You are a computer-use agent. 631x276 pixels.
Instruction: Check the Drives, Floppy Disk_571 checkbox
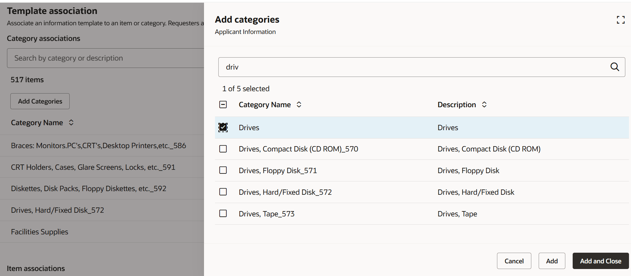coord(223,170)
